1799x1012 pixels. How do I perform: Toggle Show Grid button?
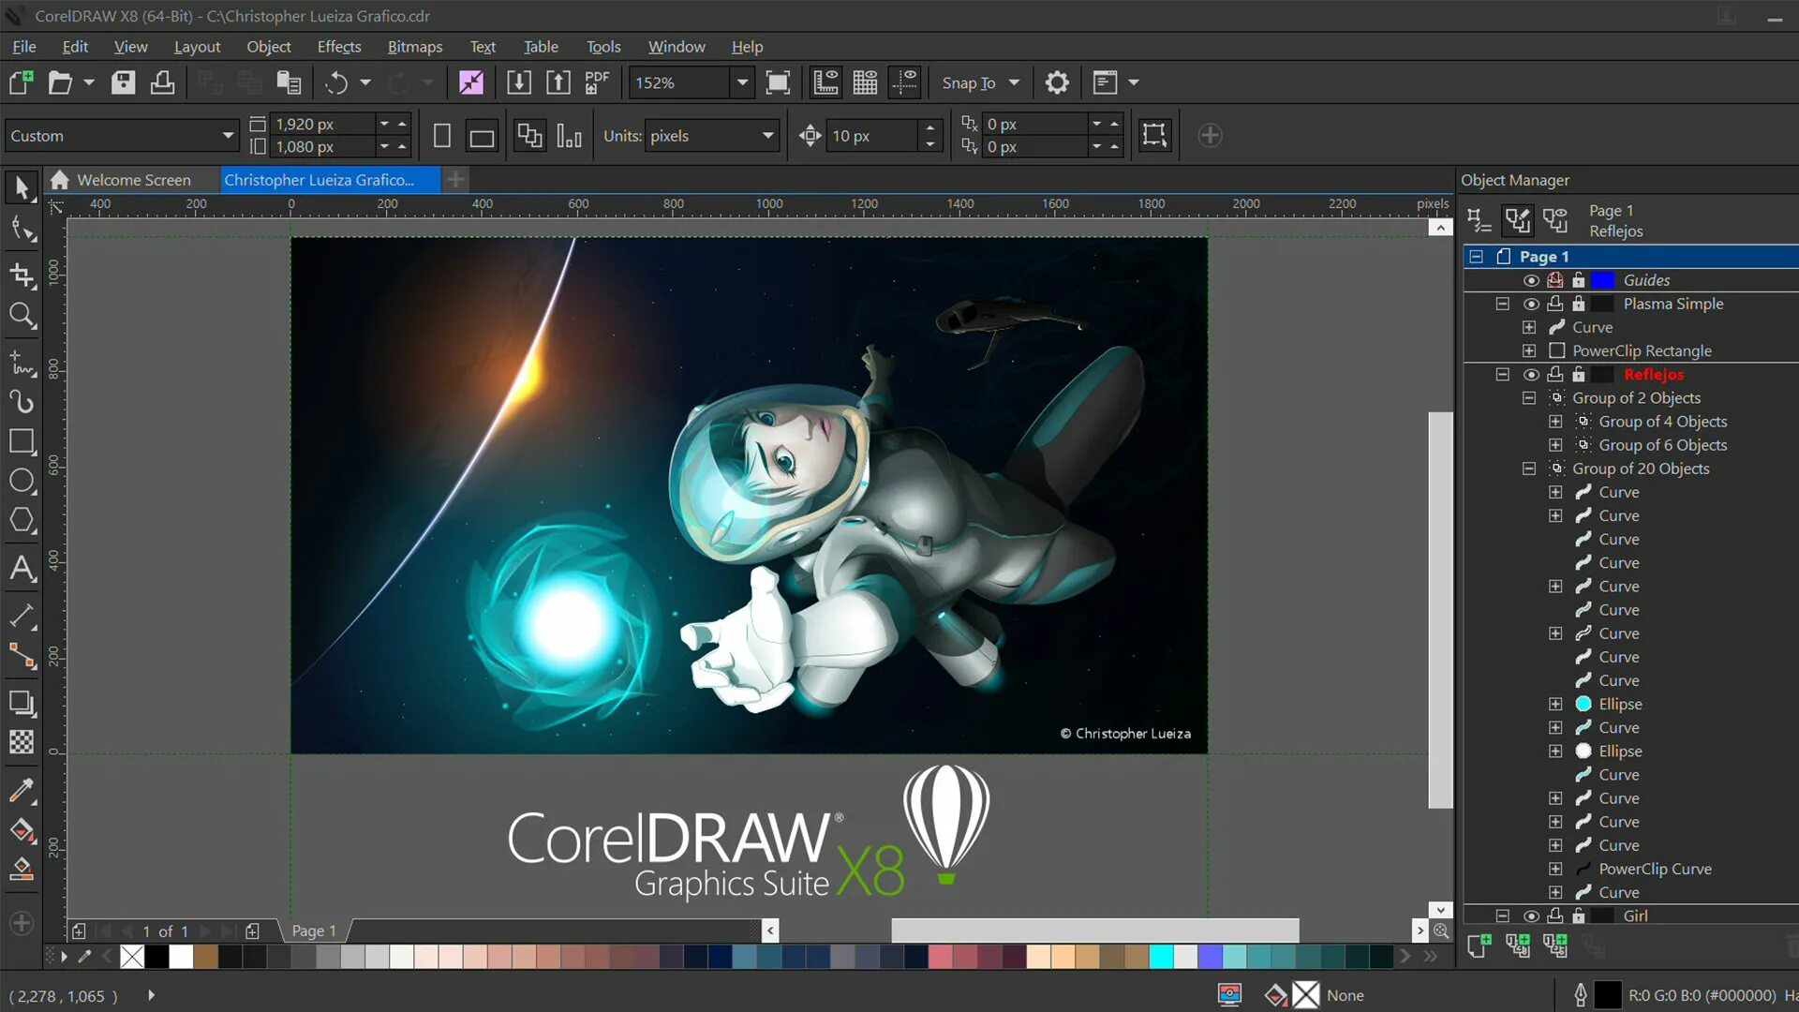pyautogui.click(x=865, y=82)
